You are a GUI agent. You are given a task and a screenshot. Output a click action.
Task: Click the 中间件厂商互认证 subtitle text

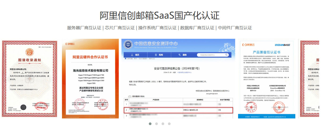click(x=235, y=28)
